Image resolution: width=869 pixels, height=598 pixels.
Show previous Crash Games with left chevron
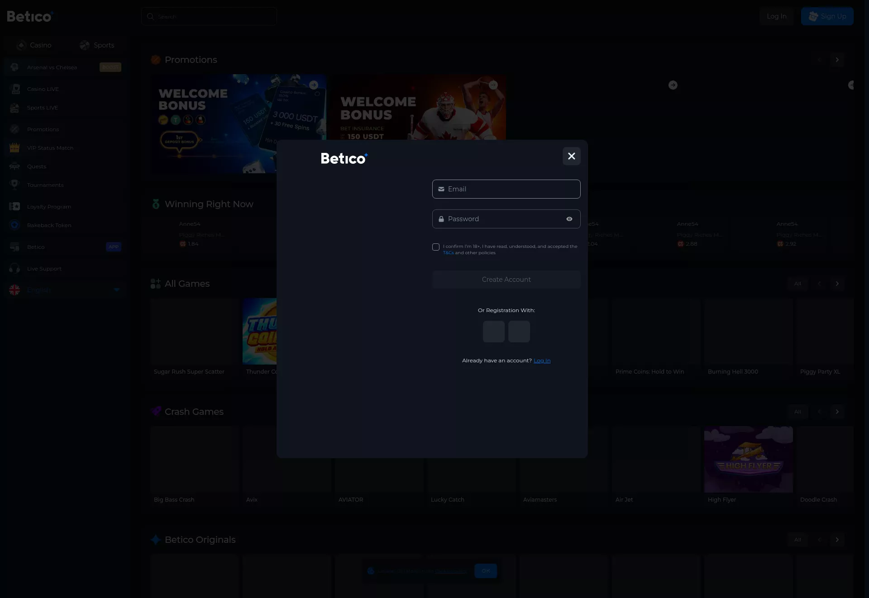click(819, 412)
